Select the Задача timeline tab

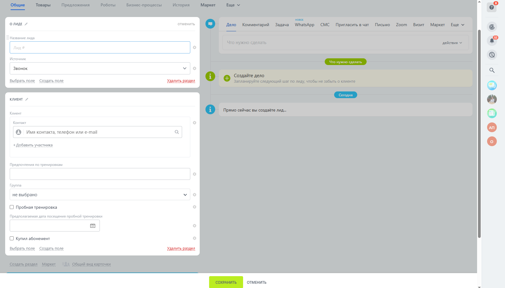click(282, 25)
